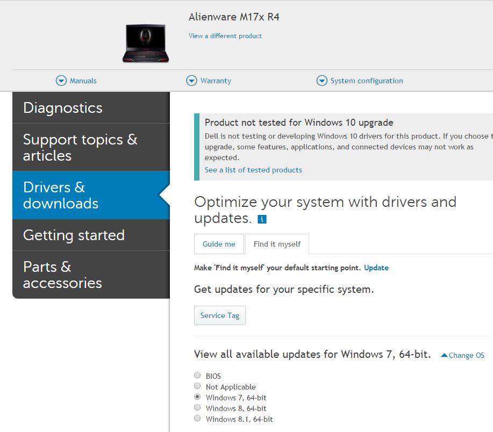Collapse the Change OS list
Viewport: 493px width, 432px height.
[462, 355]
